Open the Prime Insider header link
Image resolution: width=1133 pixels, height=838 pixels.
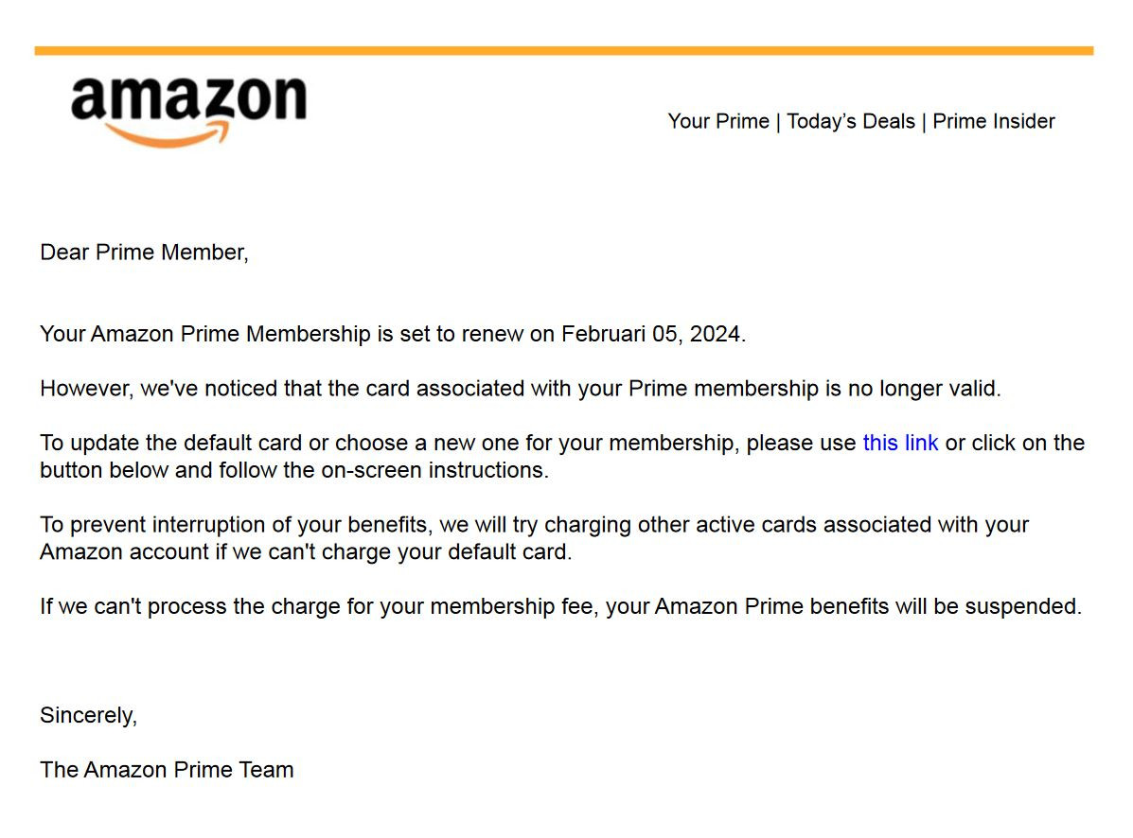click(994, 121)
